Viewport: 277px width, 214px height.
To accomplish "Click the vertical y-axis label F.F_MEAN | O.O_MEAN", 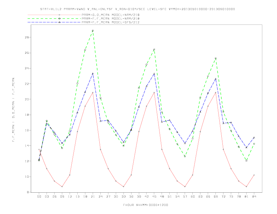I will coord(13,110).
